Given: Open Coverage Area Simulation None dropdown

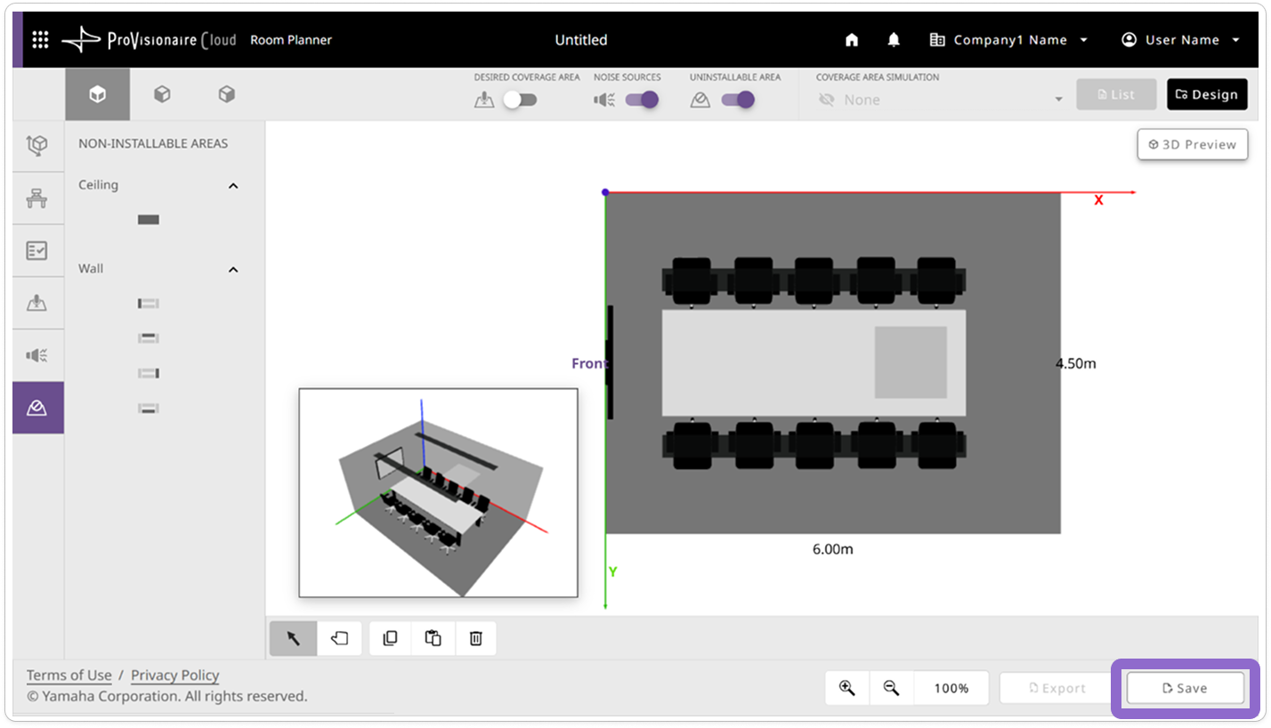Looking at the screenshot, I should click(x=939, y=100).
